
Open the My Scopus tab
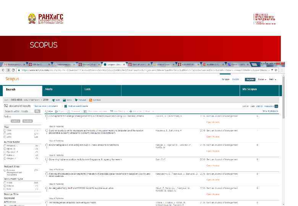point(259,91)
